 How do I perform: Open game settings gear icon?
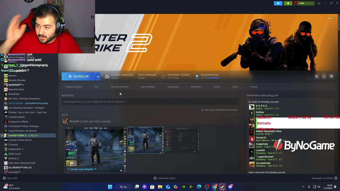click(317, 76)
